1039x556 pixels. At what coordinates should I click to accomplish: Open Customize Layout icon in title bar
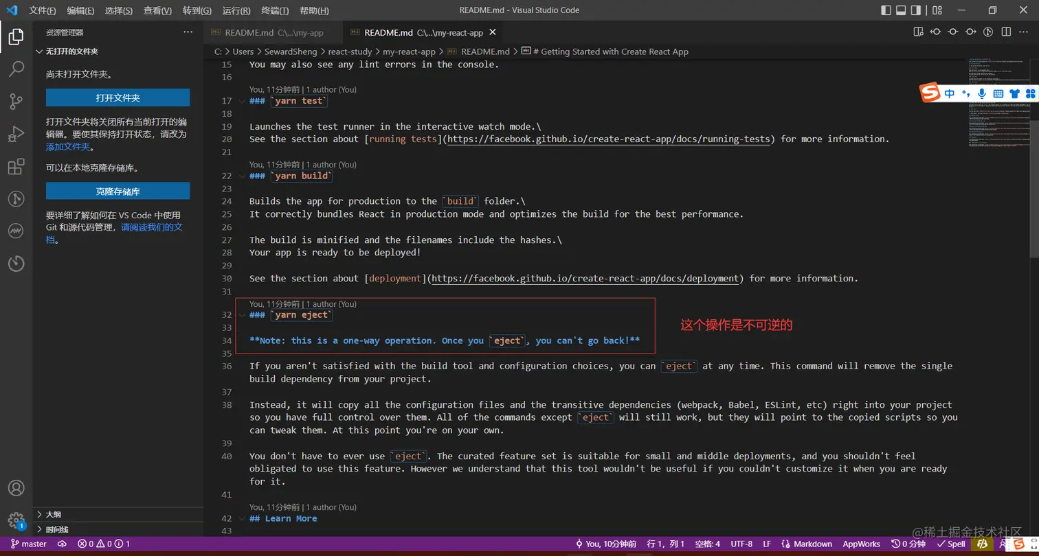[x=937, y=10]
